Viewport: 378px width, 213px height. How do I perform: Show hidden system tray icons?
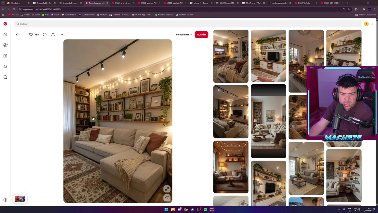point(339,209)
